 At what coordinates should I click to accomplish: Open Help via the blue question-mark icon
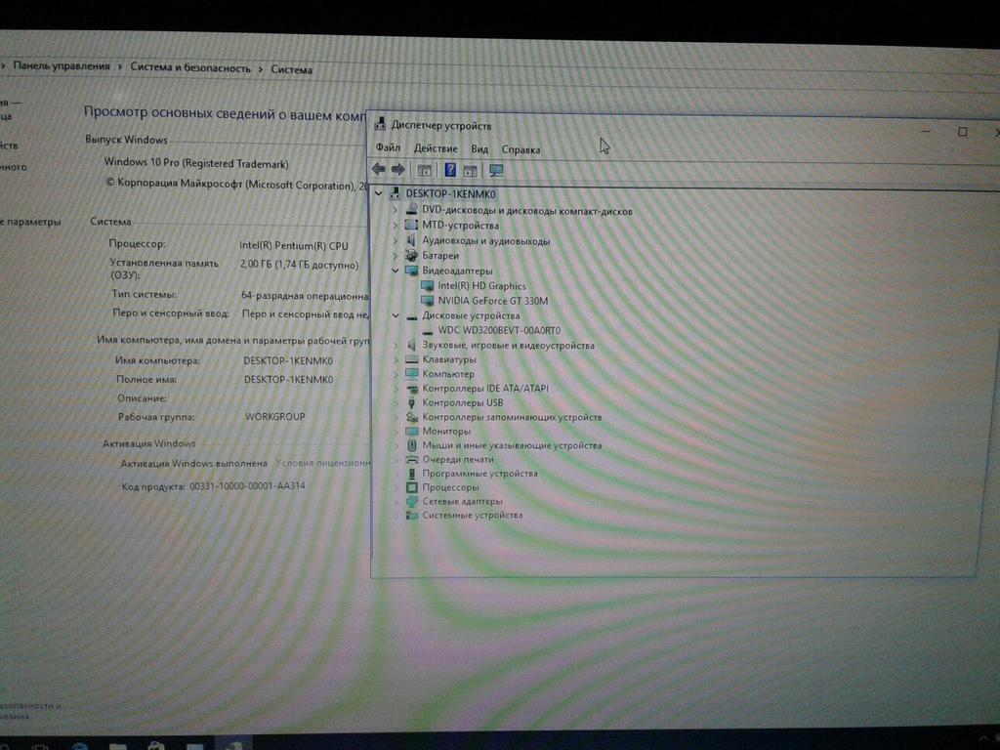pos(450,170)
